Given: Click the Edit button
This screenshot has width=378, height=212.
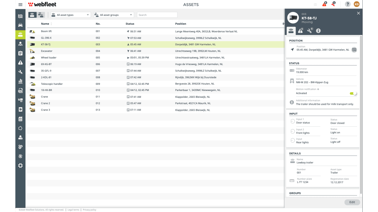Looking at the screenshot, I should point(352,202).
